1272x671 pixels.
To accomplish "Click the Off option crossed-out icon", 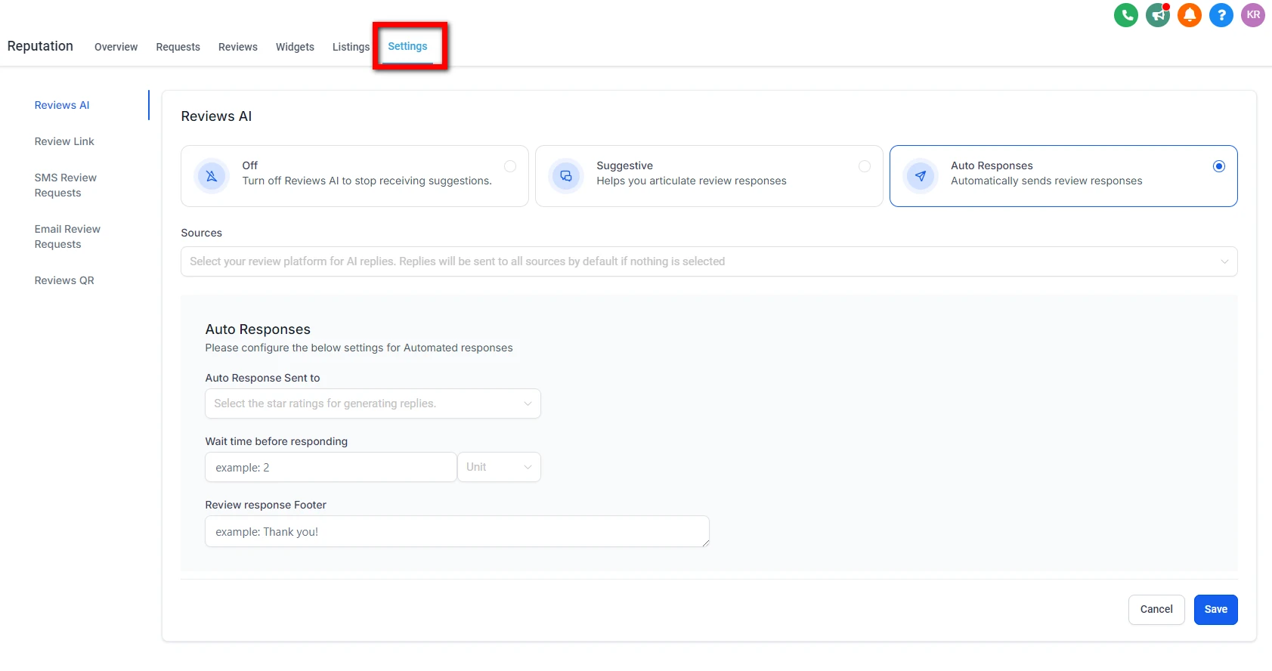I will [x=212, y=176].
